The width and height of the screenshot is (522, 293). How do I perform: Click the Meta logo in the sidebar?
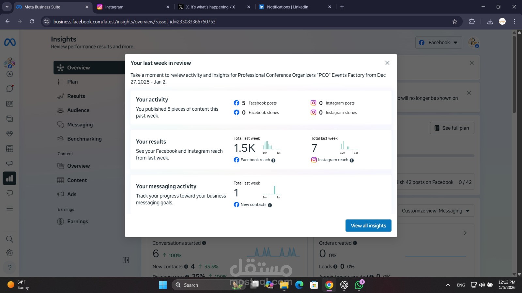tap(10, 42)
